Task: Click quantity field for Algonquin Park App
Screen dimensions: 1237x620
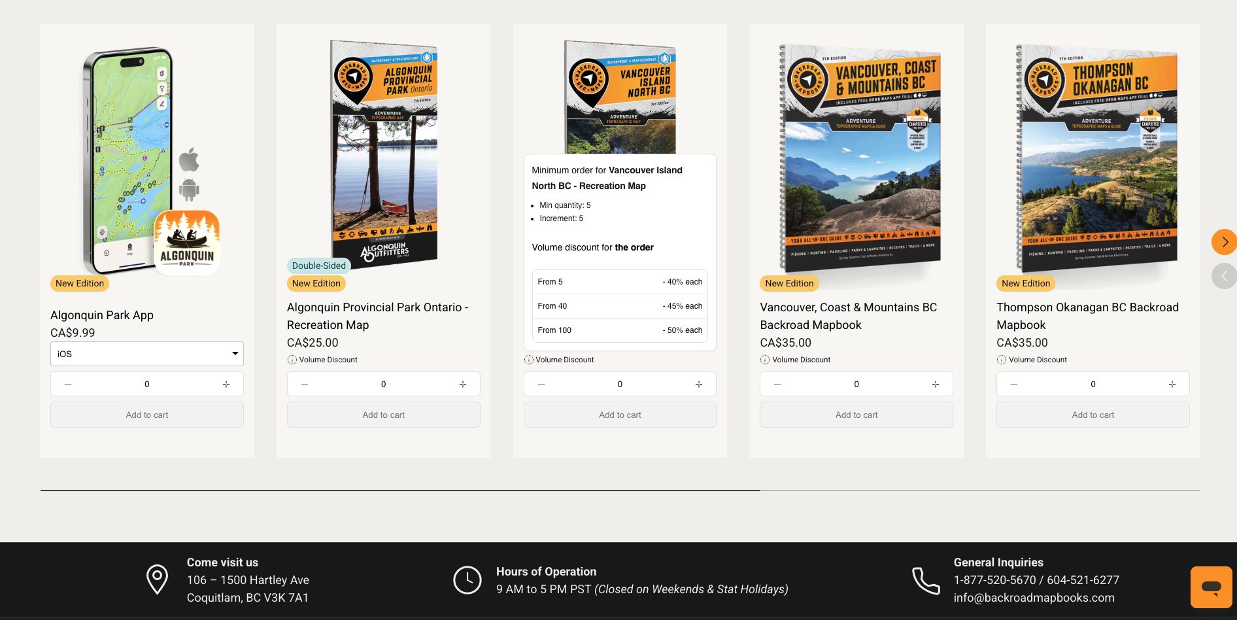Action: 147,384
